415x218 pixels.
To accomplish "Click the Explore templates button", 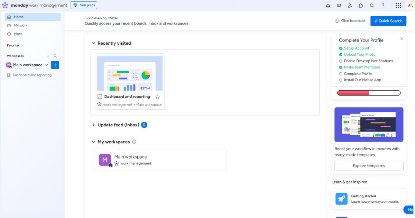I will (x=369, y=166).
